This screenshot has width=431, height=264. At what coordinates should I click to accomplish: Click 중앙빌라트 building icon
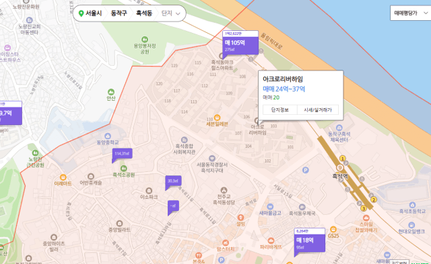pos(119,224)
